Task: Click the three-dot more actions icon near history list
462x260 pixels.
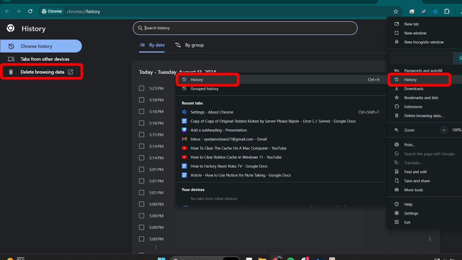Action: point(430,239)
